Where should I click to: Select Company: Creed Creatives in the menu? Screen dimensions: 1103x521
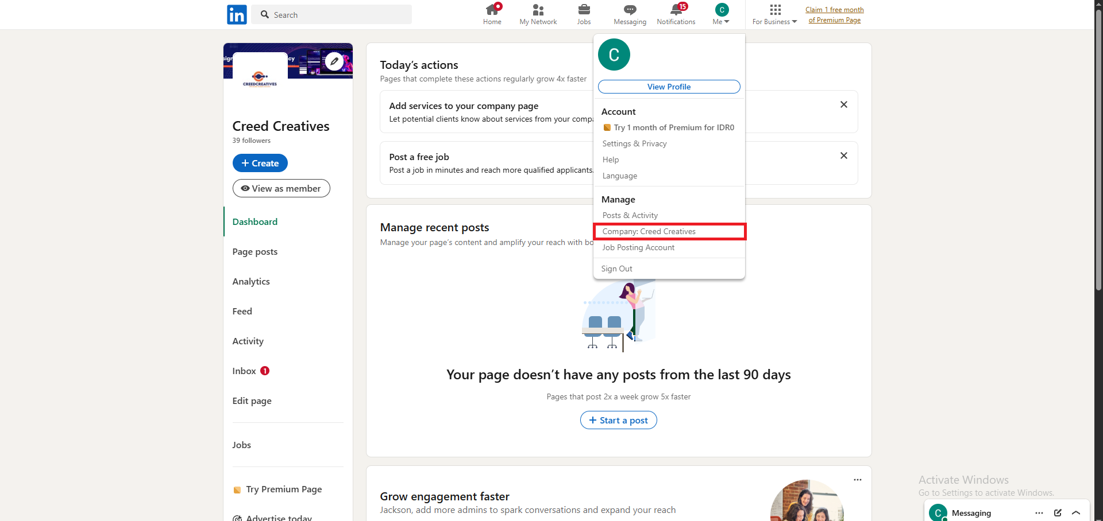(x=649, y=231)
